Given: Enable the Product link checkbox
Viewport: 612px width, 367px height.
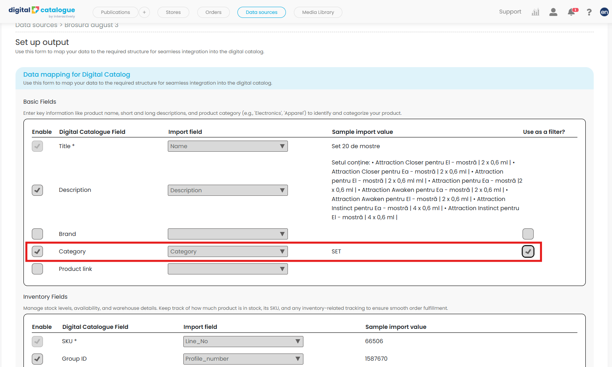Looking at the screenshot, I should pyautogui.click(x=37, y=269).
